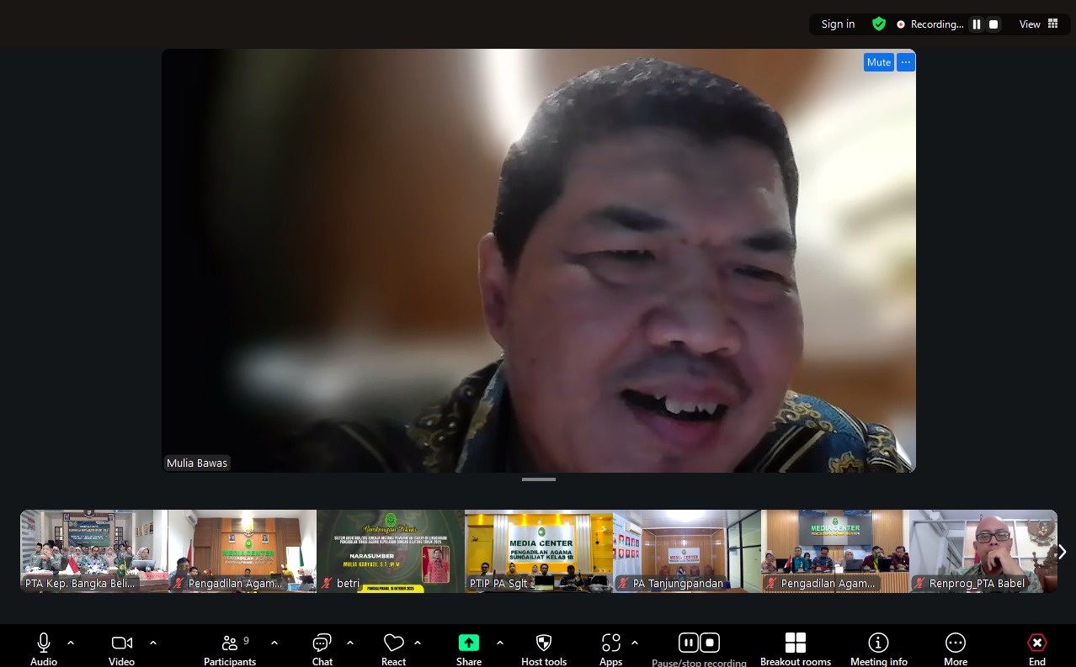1076x667 pixels.
Task: Click muted mic icon on betri
Action: pyautogui.click(x=328, y=583)
